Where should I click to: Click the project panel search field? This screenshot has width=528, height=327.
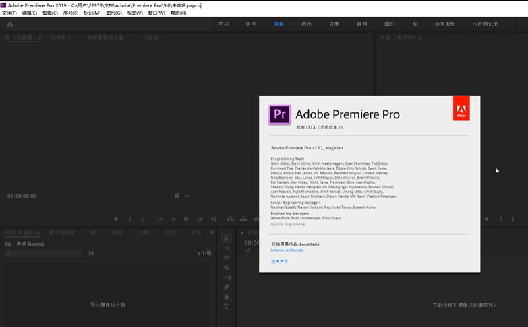pyautogui.click(x=44, y=253)
